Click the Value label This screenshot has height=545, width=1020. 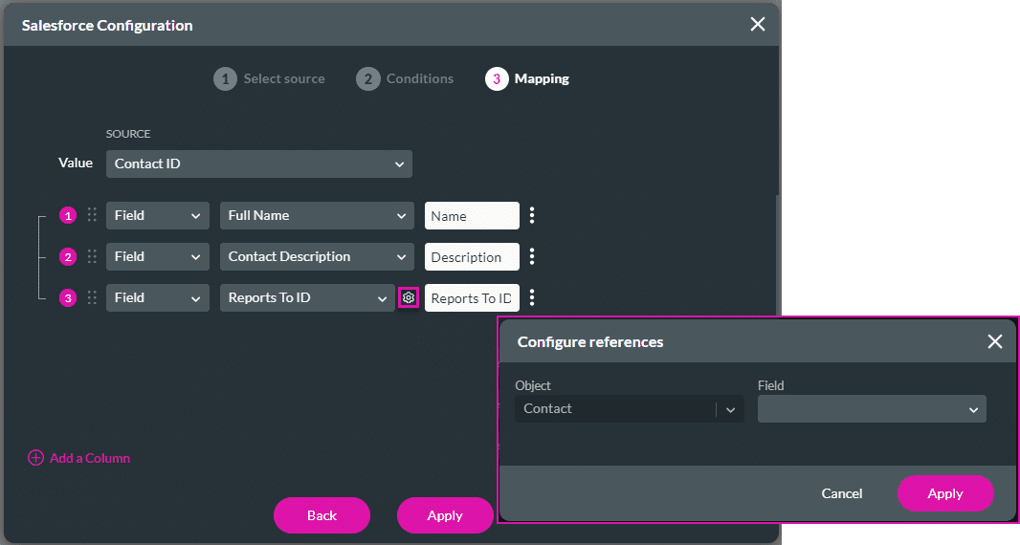click(x=76, y=163)
